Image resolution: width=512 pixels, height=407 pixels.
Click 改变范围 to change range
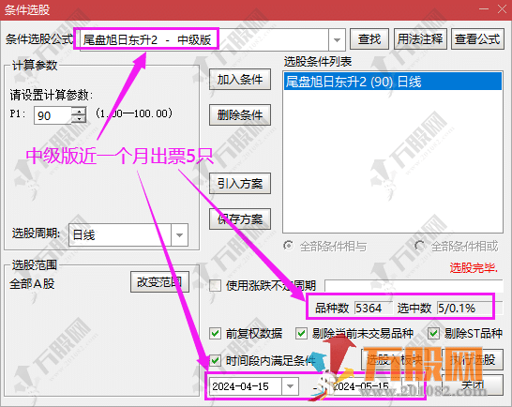[x=159, y=282]
